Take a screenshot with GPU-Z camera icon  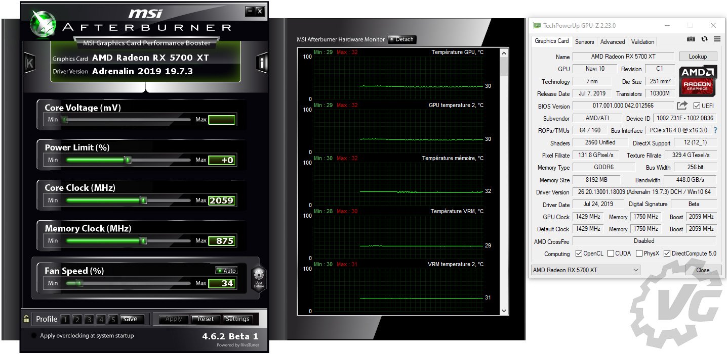coord(691,39)
